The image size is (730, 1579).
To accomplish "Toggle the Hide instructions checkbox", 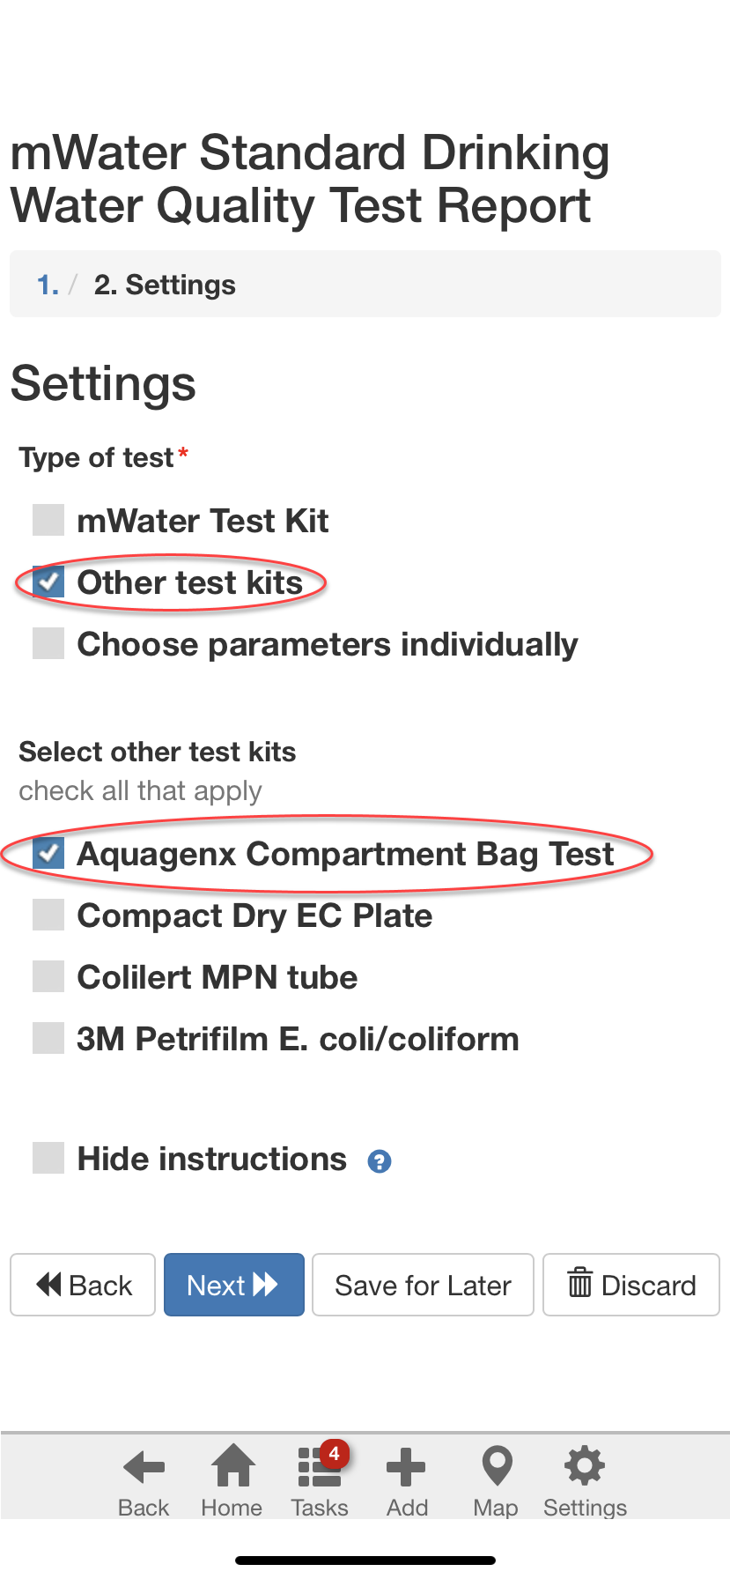I will 48,1158.
